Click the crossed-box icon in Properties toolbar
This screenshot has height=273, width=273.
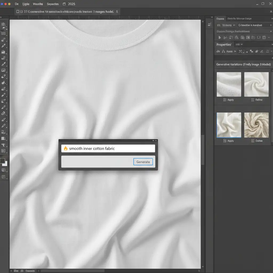point(240,51)
